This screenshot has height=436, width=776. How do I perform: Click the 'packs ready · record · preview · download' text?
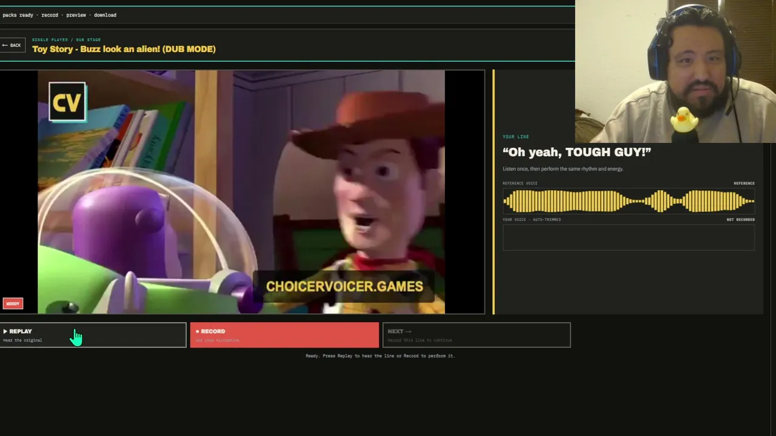(x=59, y=15)
